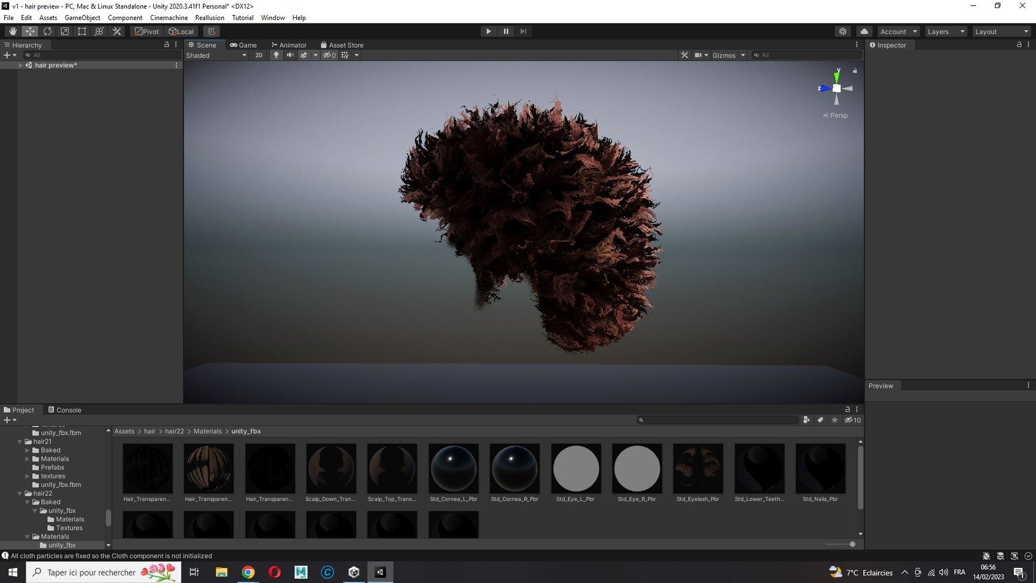Select the Hand tool in toolbar
This screenshot has height=583, width=1036.
tap(13, 32)
